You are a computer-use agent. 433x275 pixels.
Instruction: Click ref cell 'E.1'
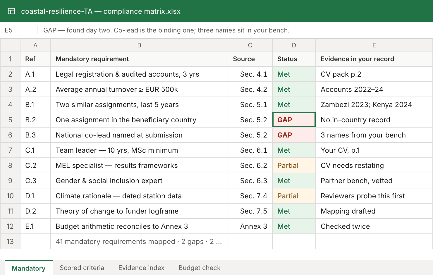[35, 226]
